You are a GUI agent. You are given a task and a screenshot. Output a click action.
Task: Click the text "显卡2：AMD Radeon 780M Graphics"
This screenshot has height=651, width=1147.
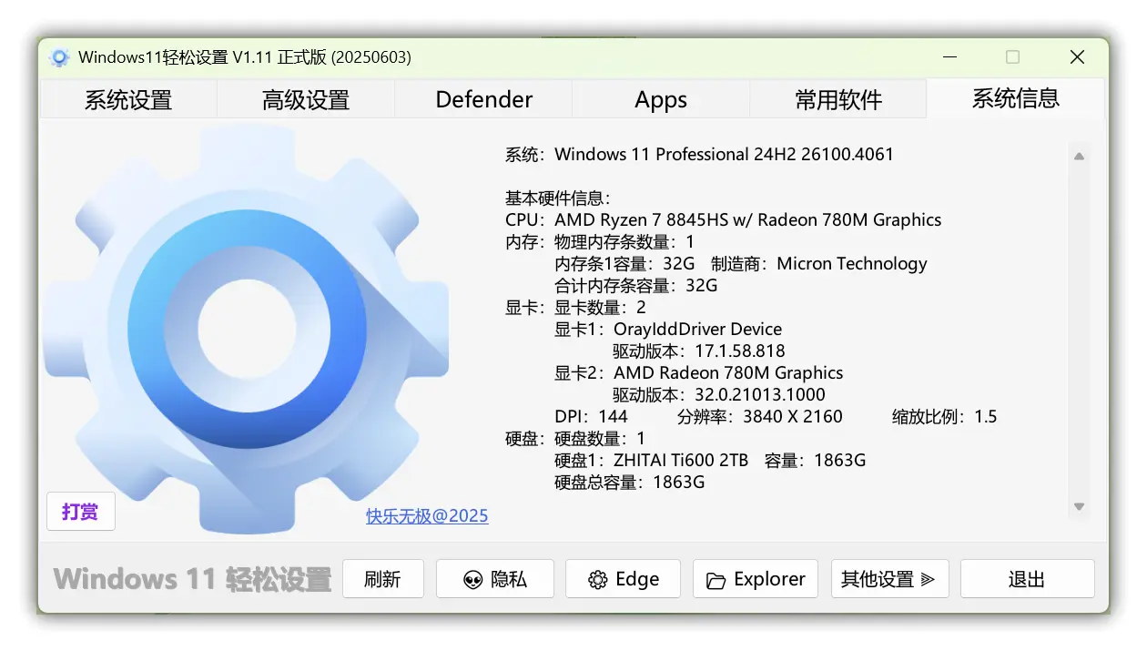[699, 372]
